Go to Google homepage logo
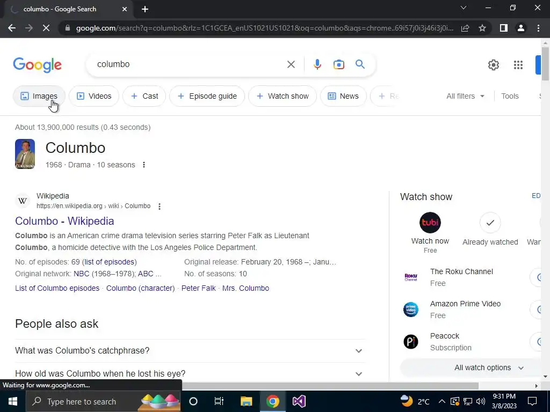The width and height of the screenshot is (550, 412). click(37, 65)
